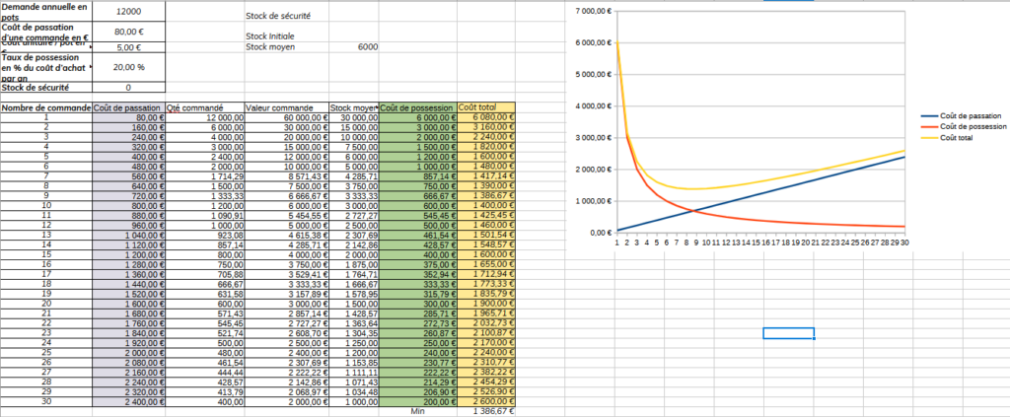Select the total cost cell 3 160,00 €
The width and height of the screenshot is (1010, 417).
(x=486, y=127)
